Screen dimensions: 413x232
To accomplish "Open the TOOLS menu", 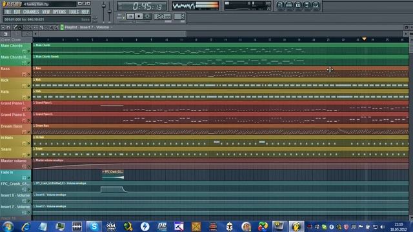I will [x=74, y=12].
